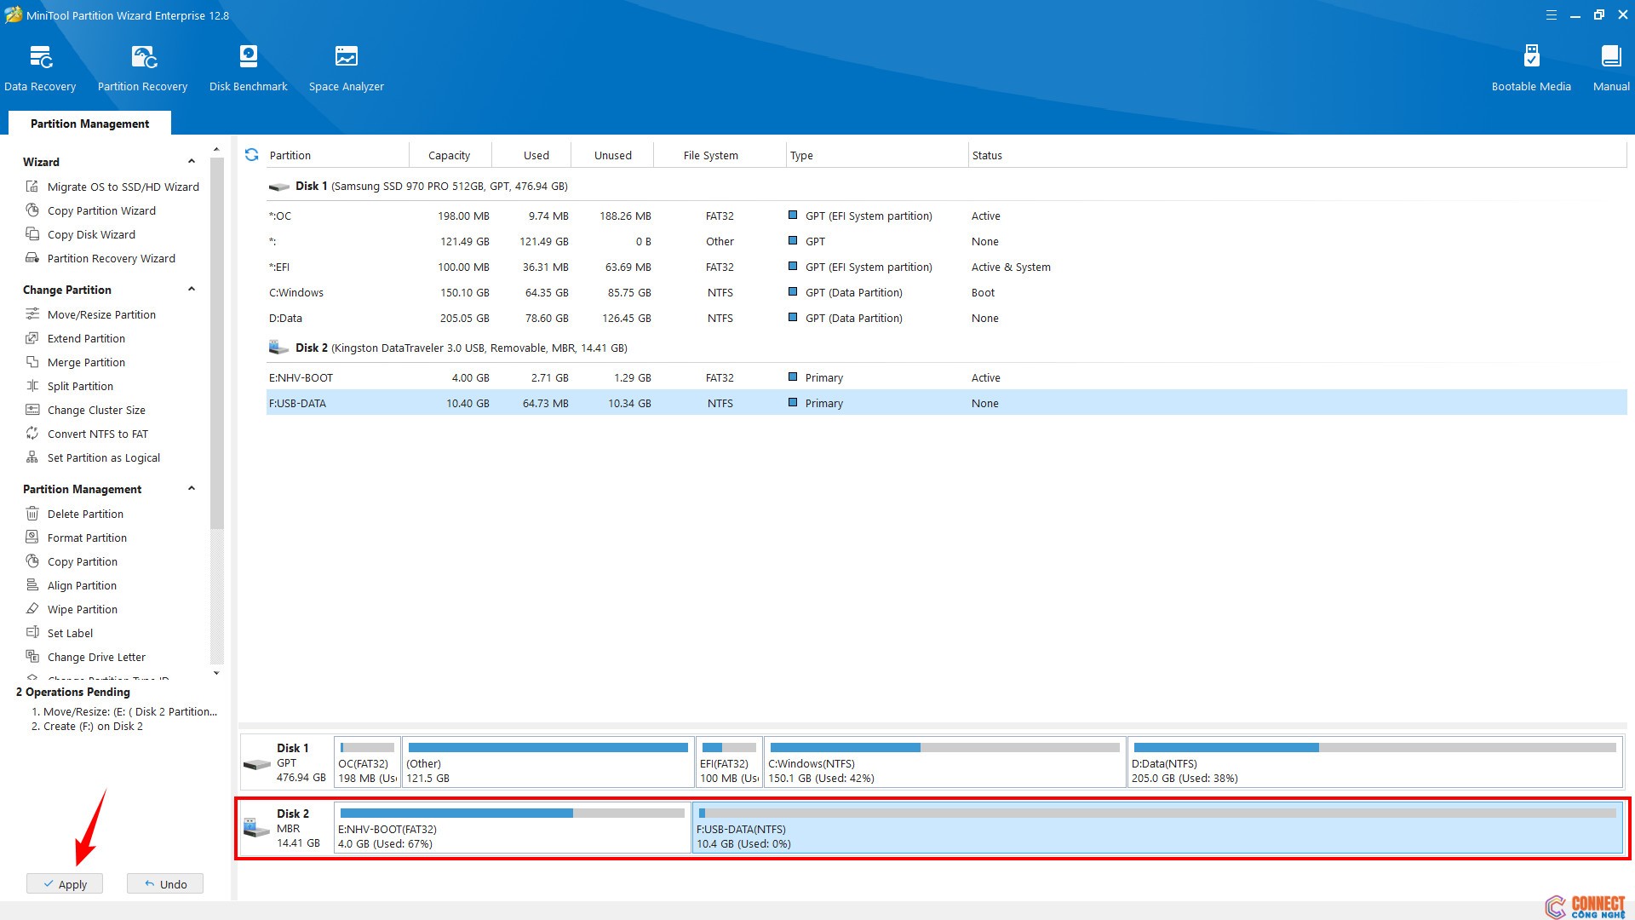Click the C:Windows(NTFS) block in disk map
Viewport: 1635px width, 920px height.
944,762
